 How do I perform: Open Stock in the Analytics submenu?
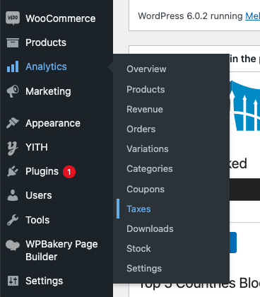(x=138, y=249)
